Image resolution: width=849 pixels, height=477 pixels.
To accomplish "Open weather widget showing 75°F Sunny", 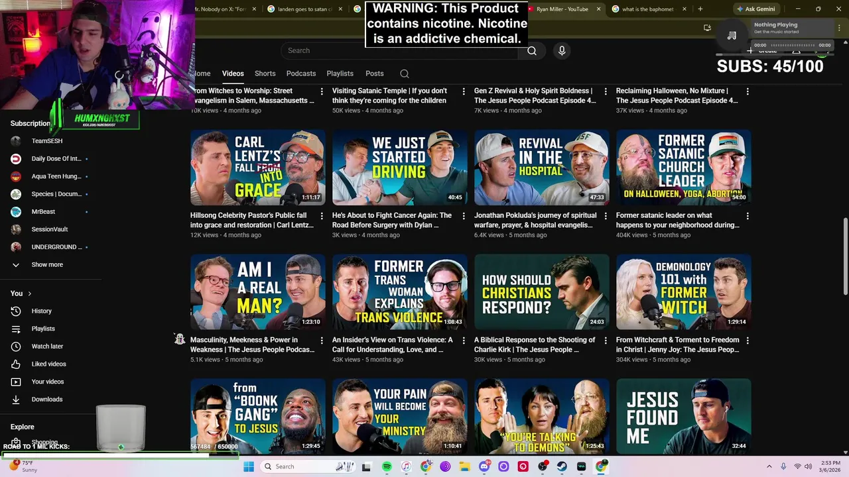I will point(23,466).
